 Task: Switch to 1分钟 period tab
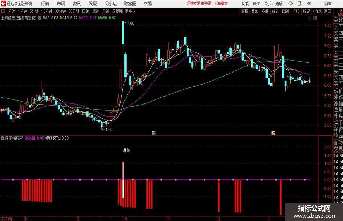[23, 11]
